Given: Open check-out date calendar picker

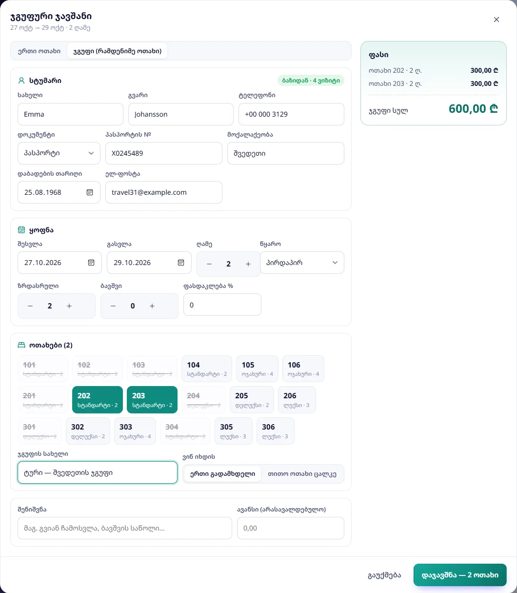Looking at the screenshot, I should (181, 263).
